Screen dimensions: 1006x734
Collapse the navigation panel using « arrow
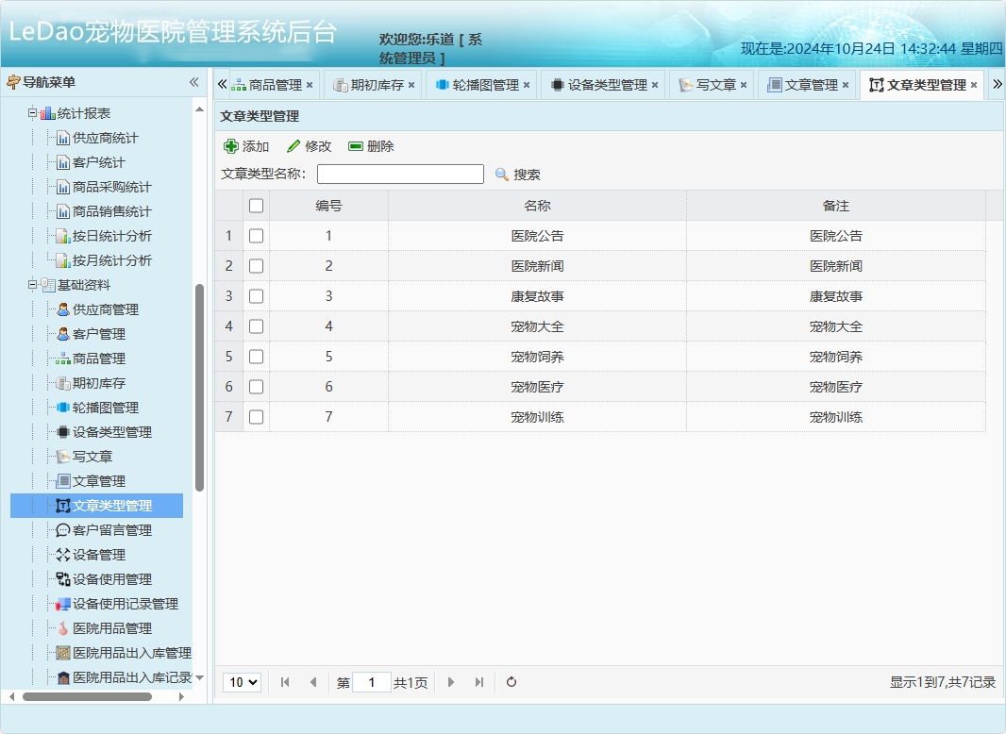pos(193,82)
